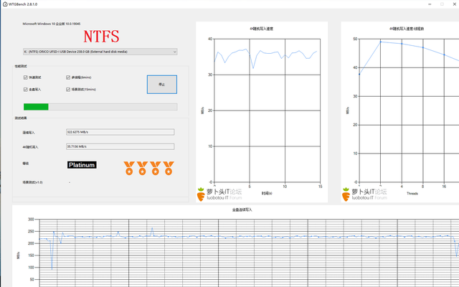Click the 4K随机写入 label
Image resolution: width=459 pixels, height=287 pixels.
click(30, 147)
